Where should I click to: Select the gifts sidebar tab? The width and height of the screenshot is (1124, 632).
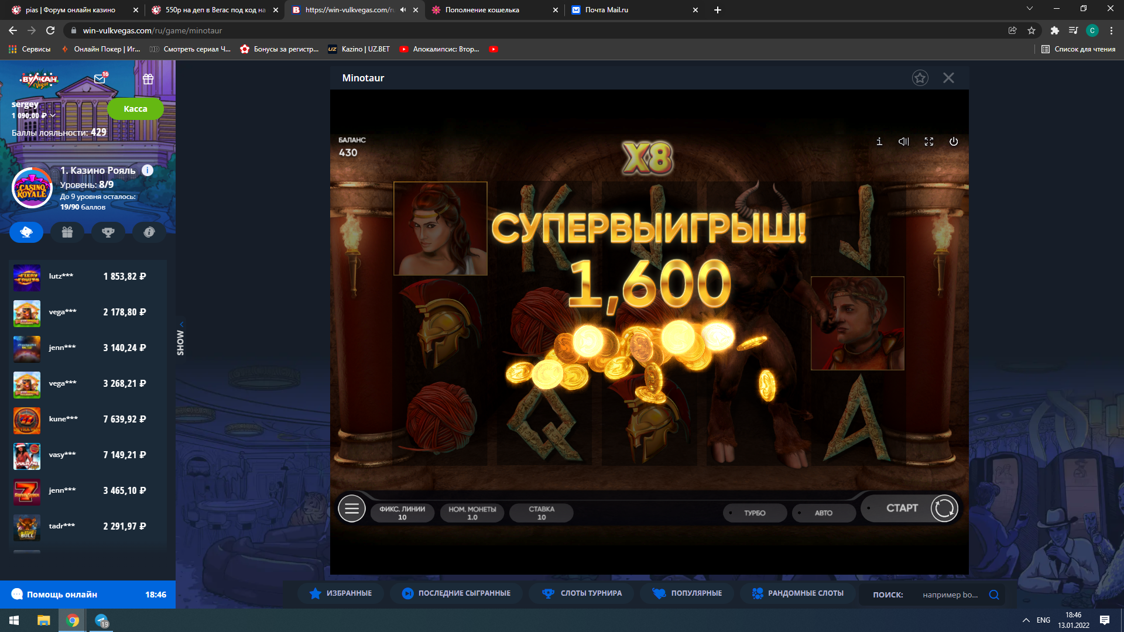click(67, 232)
